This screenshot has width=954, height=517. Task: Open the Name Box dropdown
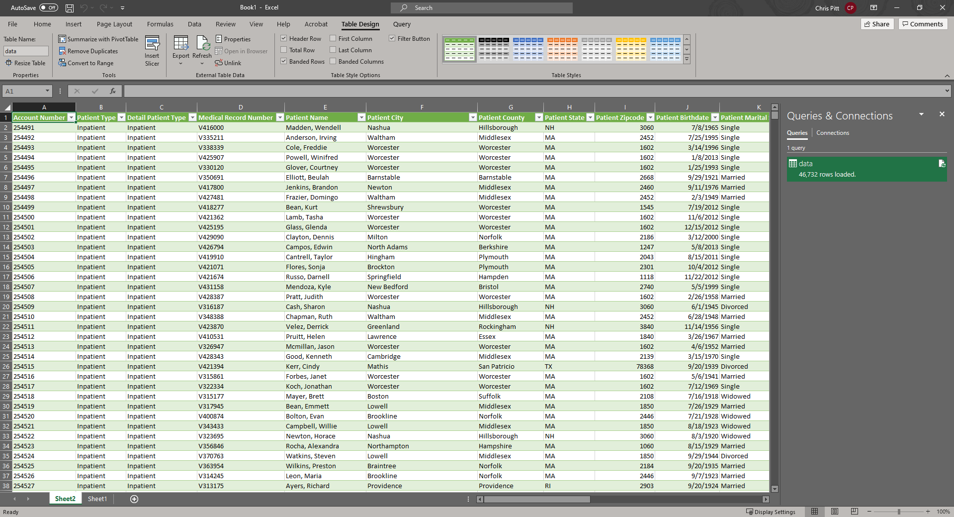[47, 91]
